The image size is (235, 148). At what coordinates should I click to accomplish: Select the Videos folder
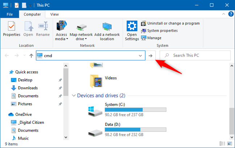coord(103,81)
